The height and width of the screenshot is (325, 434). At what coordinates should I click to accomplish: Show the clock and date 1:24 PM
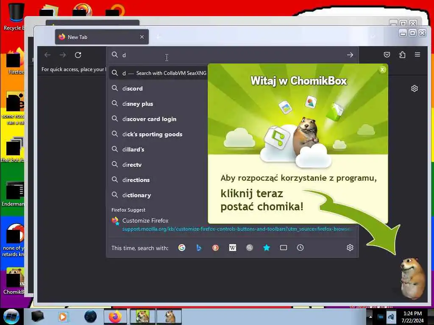412,317
